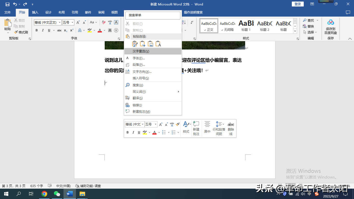This screenshot has width=354, height=199.
Task: Apply superscript formatting in ribbon
Action: pos(72,30)
